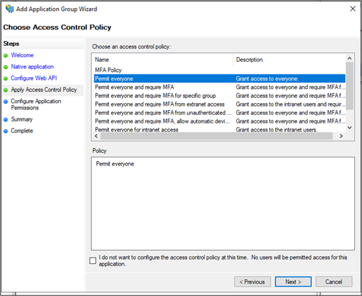This screenshot has width=362, height=296.
Task: Click the policy list scroll down arrow
Action: pyautogui.click(x=350, y=128)
